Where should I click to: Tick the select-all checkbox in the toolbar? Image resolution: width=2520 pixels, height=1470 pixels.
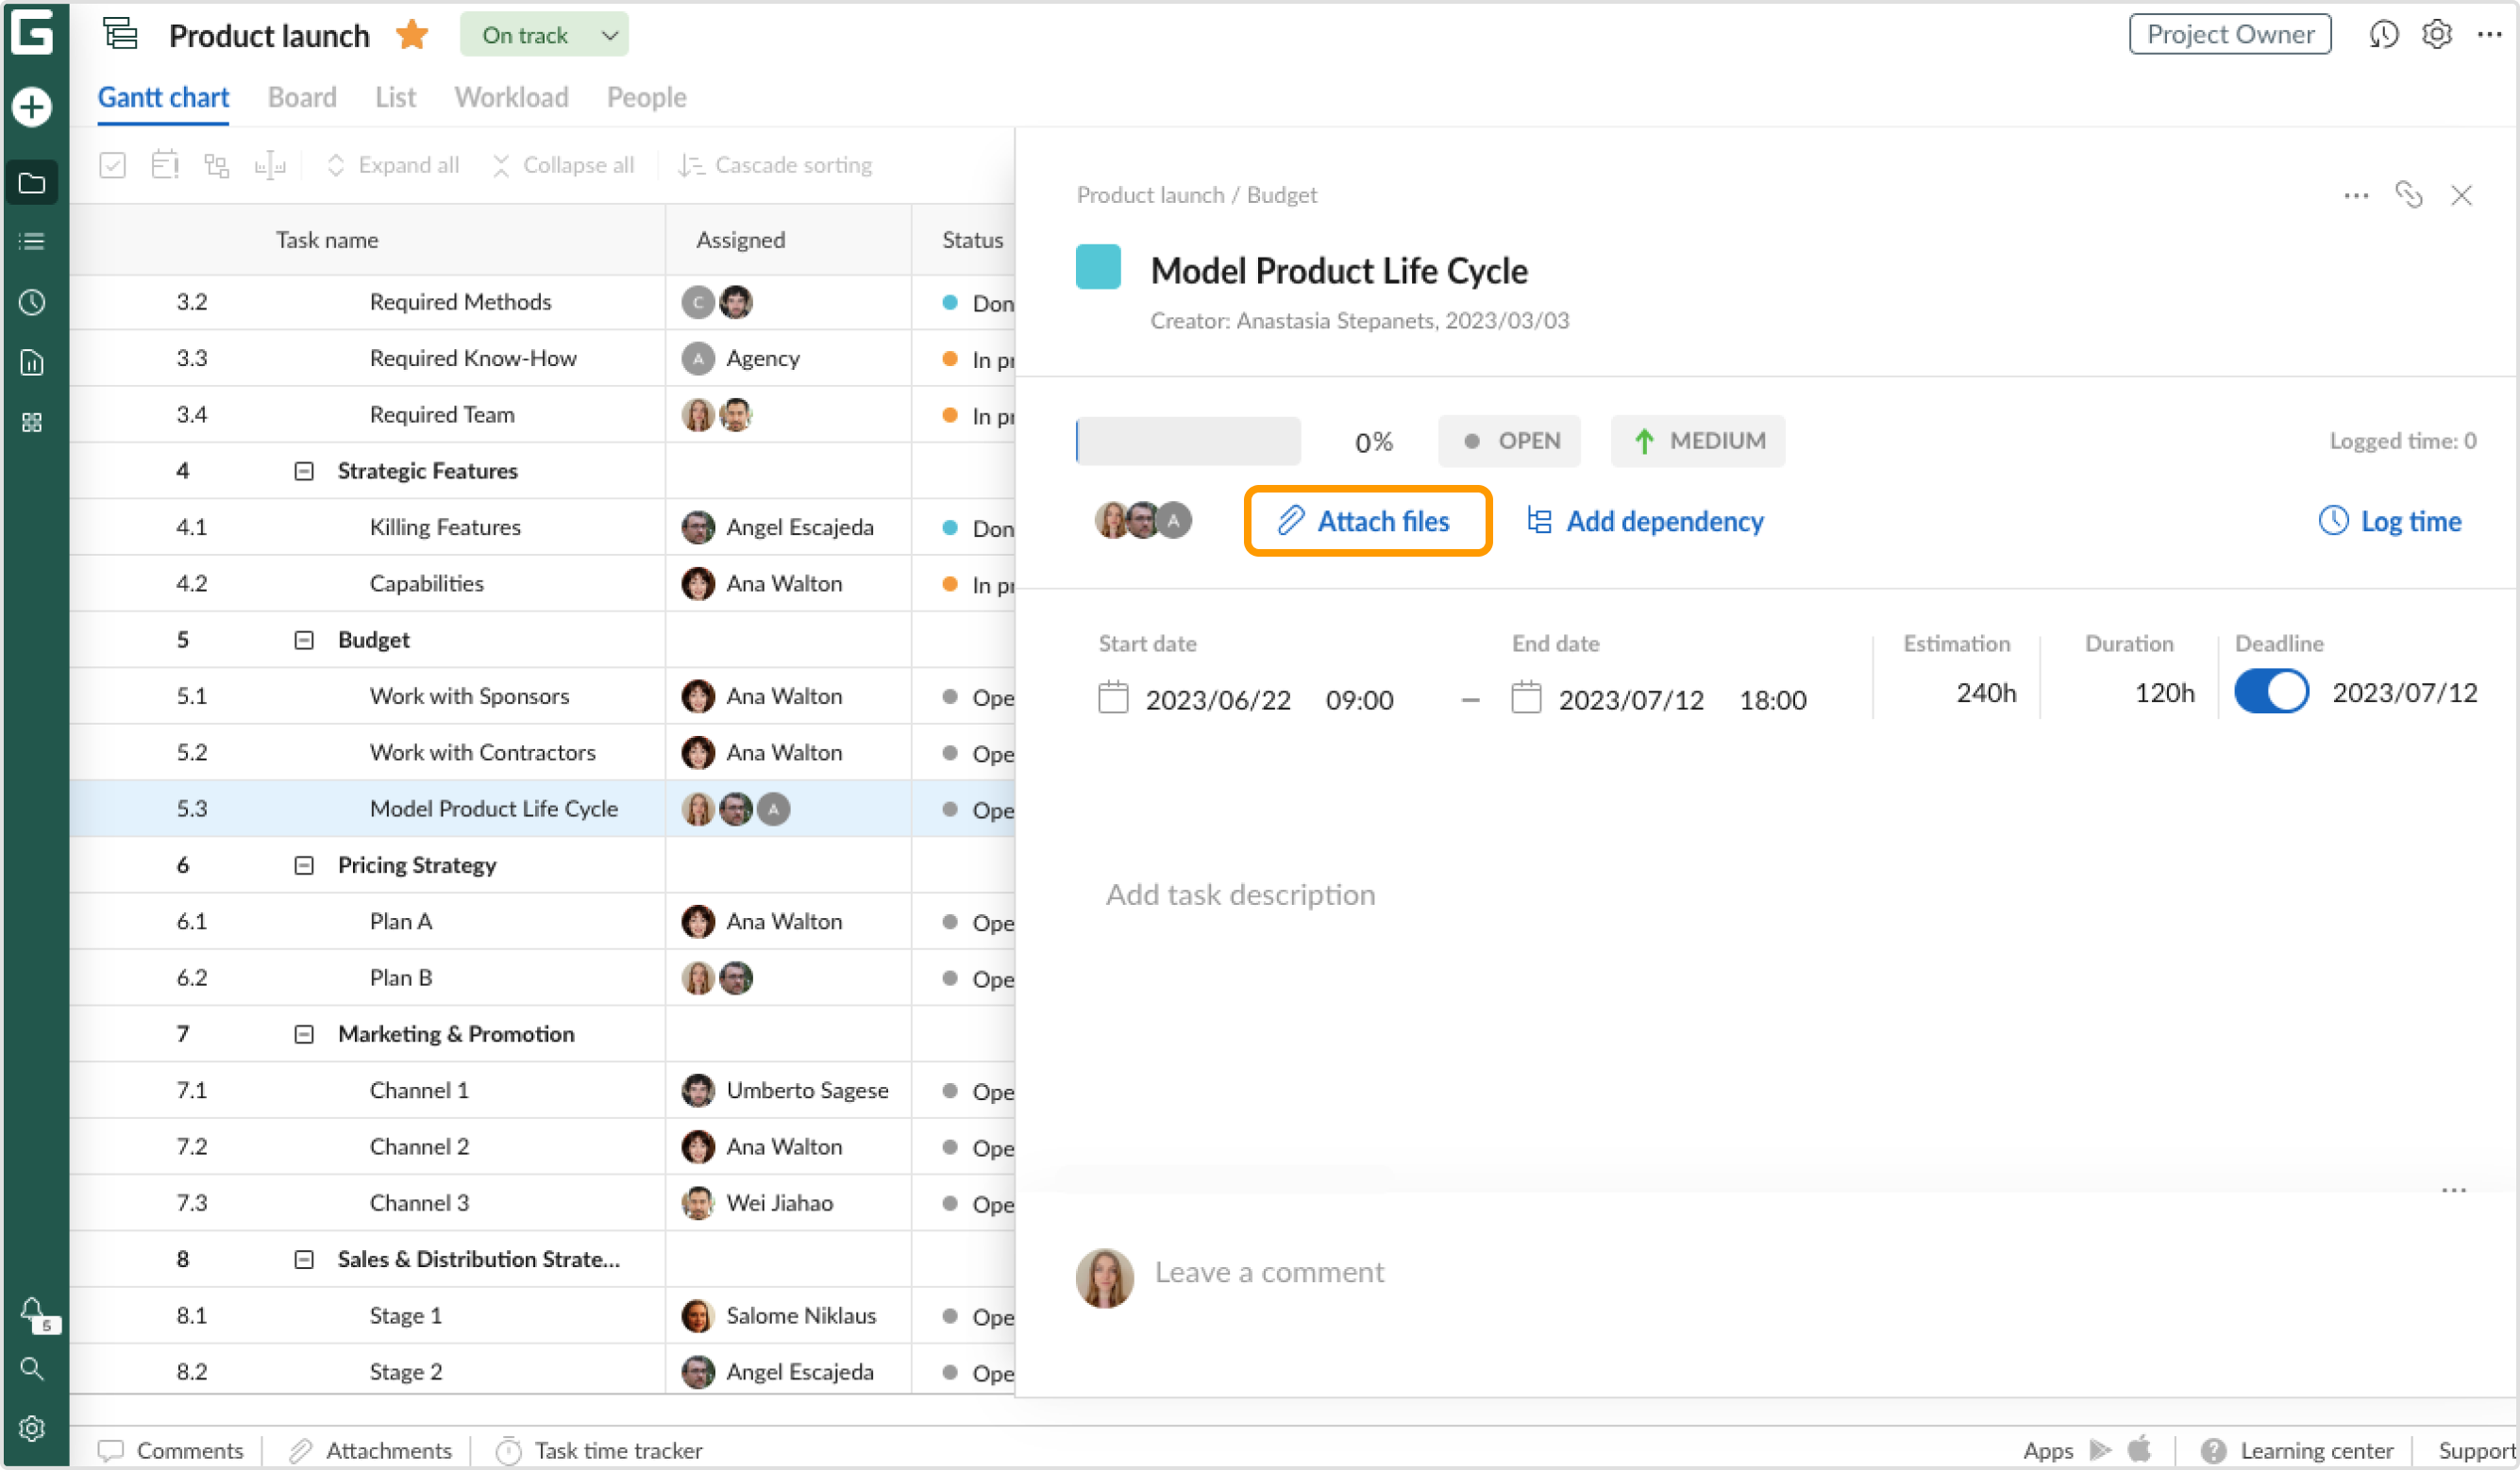coord(113,165)
